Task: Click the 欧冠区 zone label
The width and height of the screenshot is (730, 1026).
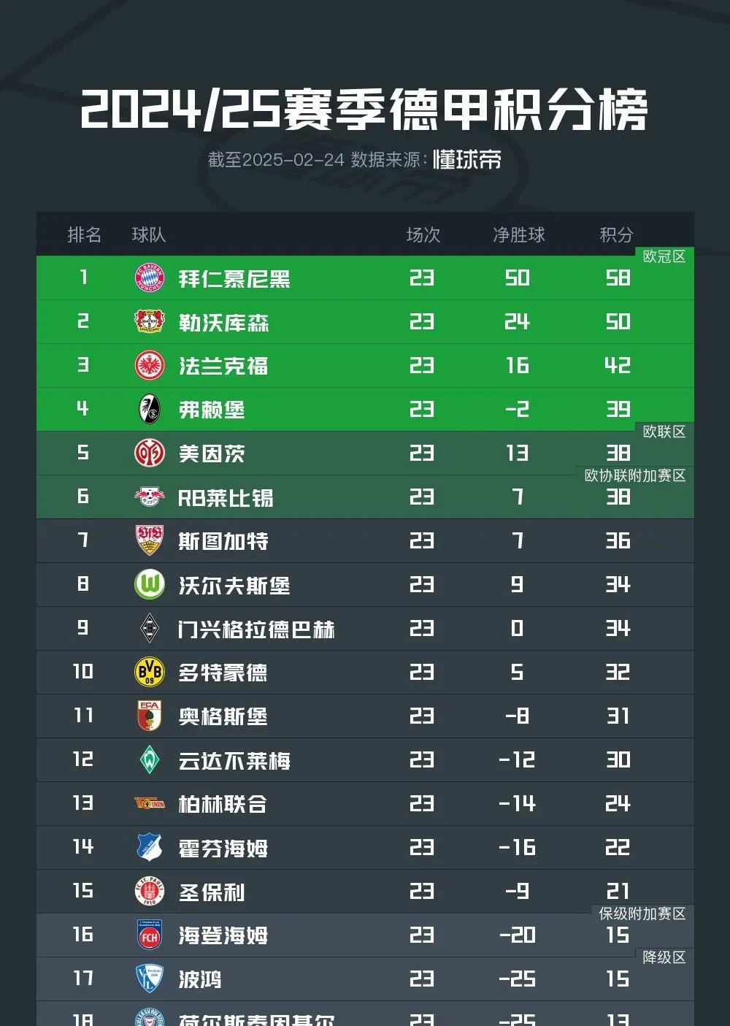Action: coord(664,256)
